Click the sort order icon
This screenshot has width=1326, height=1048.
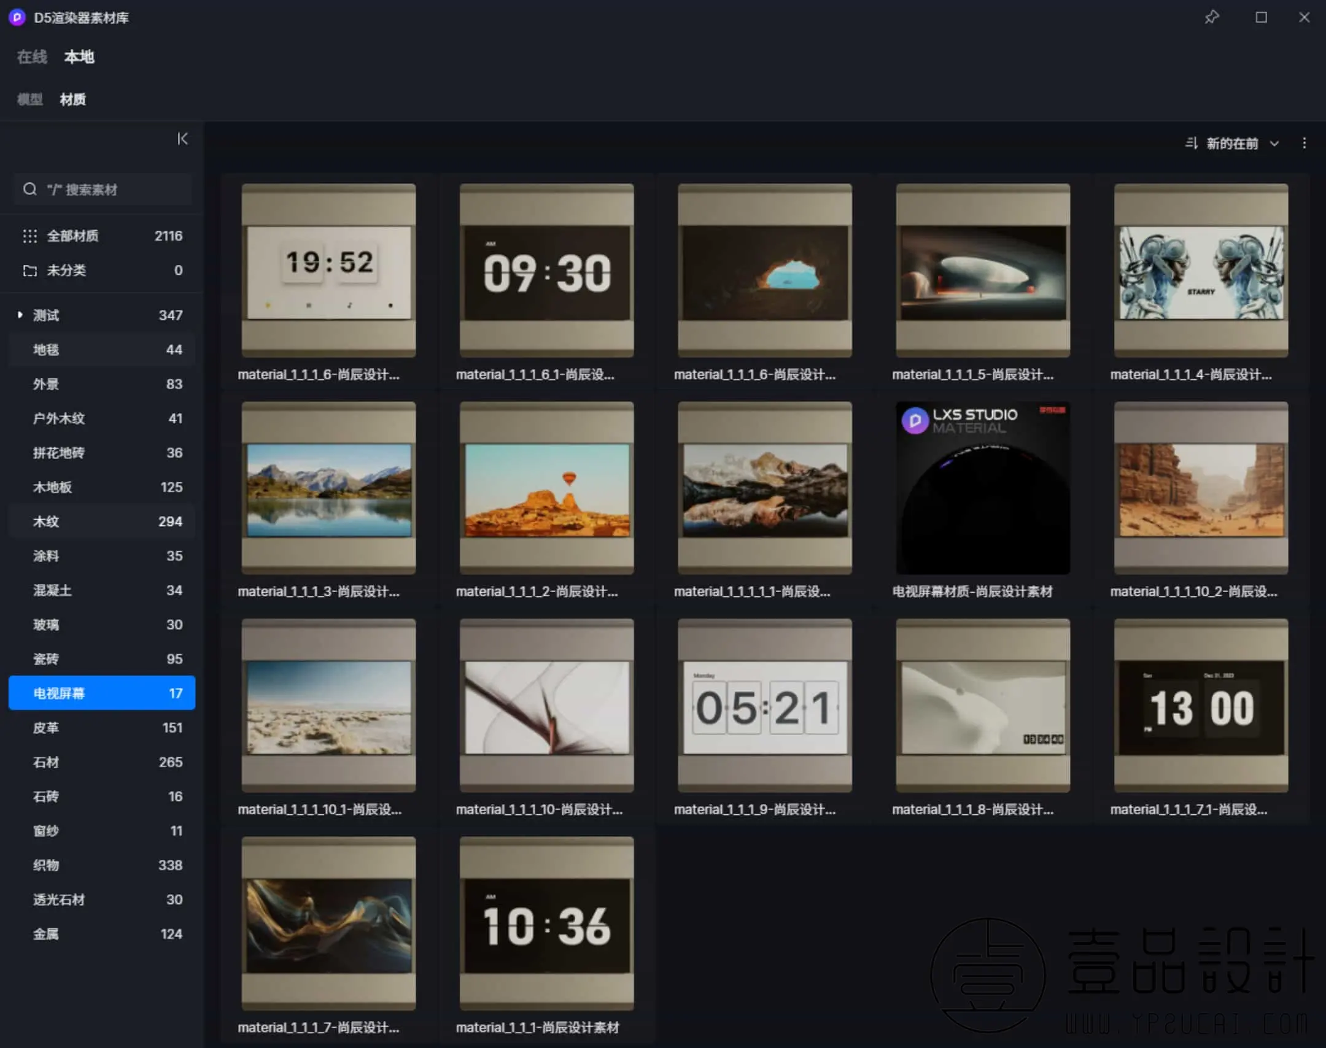(1191, 143)
